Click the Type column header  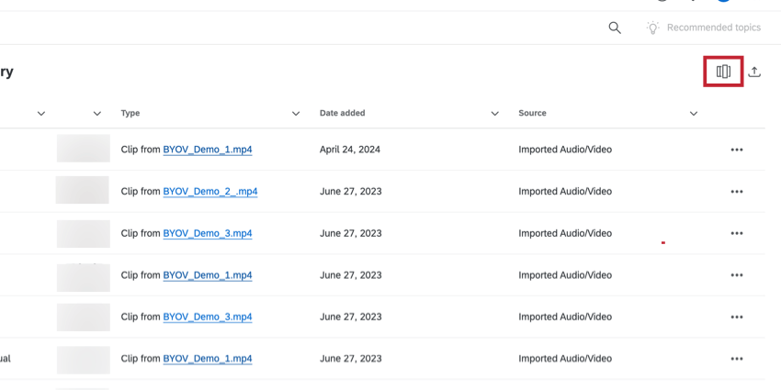[x=130, y=114]
